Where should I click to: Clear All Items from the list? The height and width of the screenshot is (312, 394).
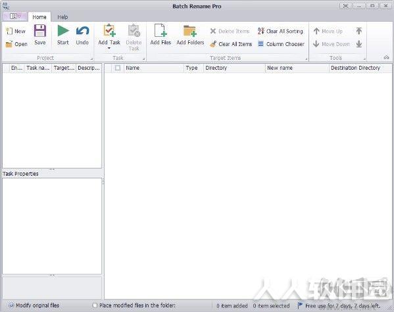(231, 44)
